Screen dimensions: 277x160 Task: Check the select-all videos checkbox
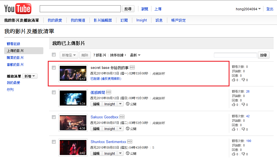pyautogui.click(x=54, y=55)
